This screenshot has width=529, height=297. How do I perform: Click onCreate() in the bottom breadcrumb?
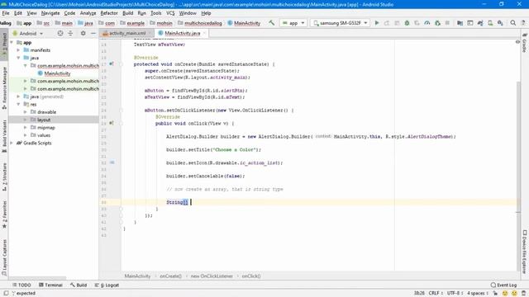(x=170, y=276)
